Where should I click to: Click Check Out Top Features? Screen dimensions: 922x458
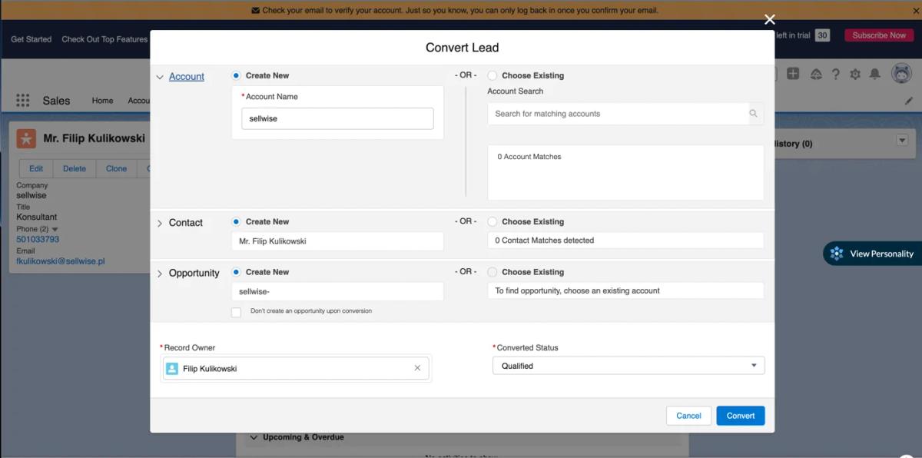104,39
